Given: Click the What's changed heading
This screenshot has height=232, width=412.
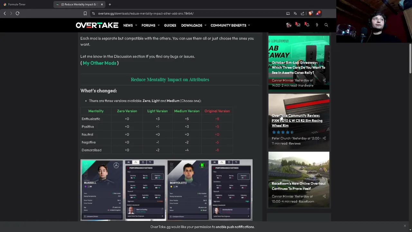Looking at the screenshot, I should [x=98, y=91].
